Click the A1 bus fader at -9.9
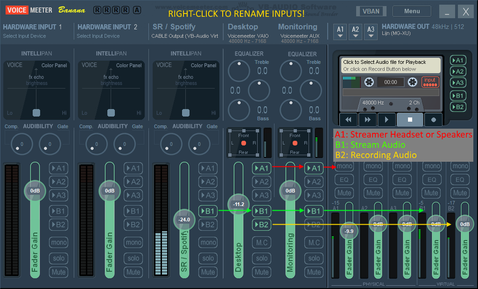 tap(349, 231)
